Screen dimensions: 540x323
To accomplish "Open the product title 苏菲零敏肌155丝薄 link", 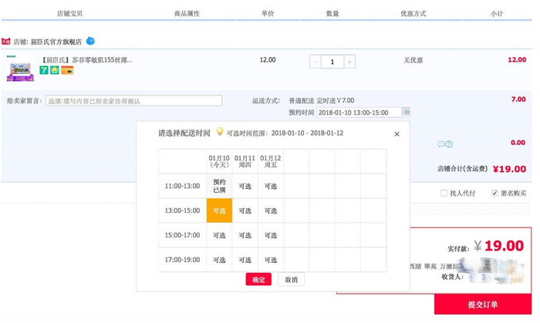I will pyautogui.click(x=86, y=60).
